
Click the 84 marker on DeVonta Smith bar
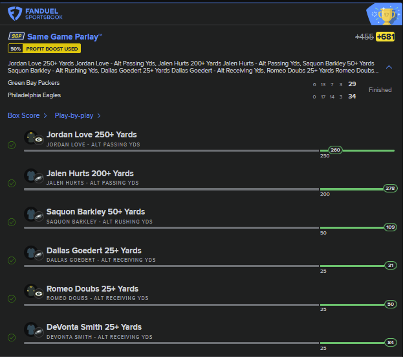tap(391, 342)
